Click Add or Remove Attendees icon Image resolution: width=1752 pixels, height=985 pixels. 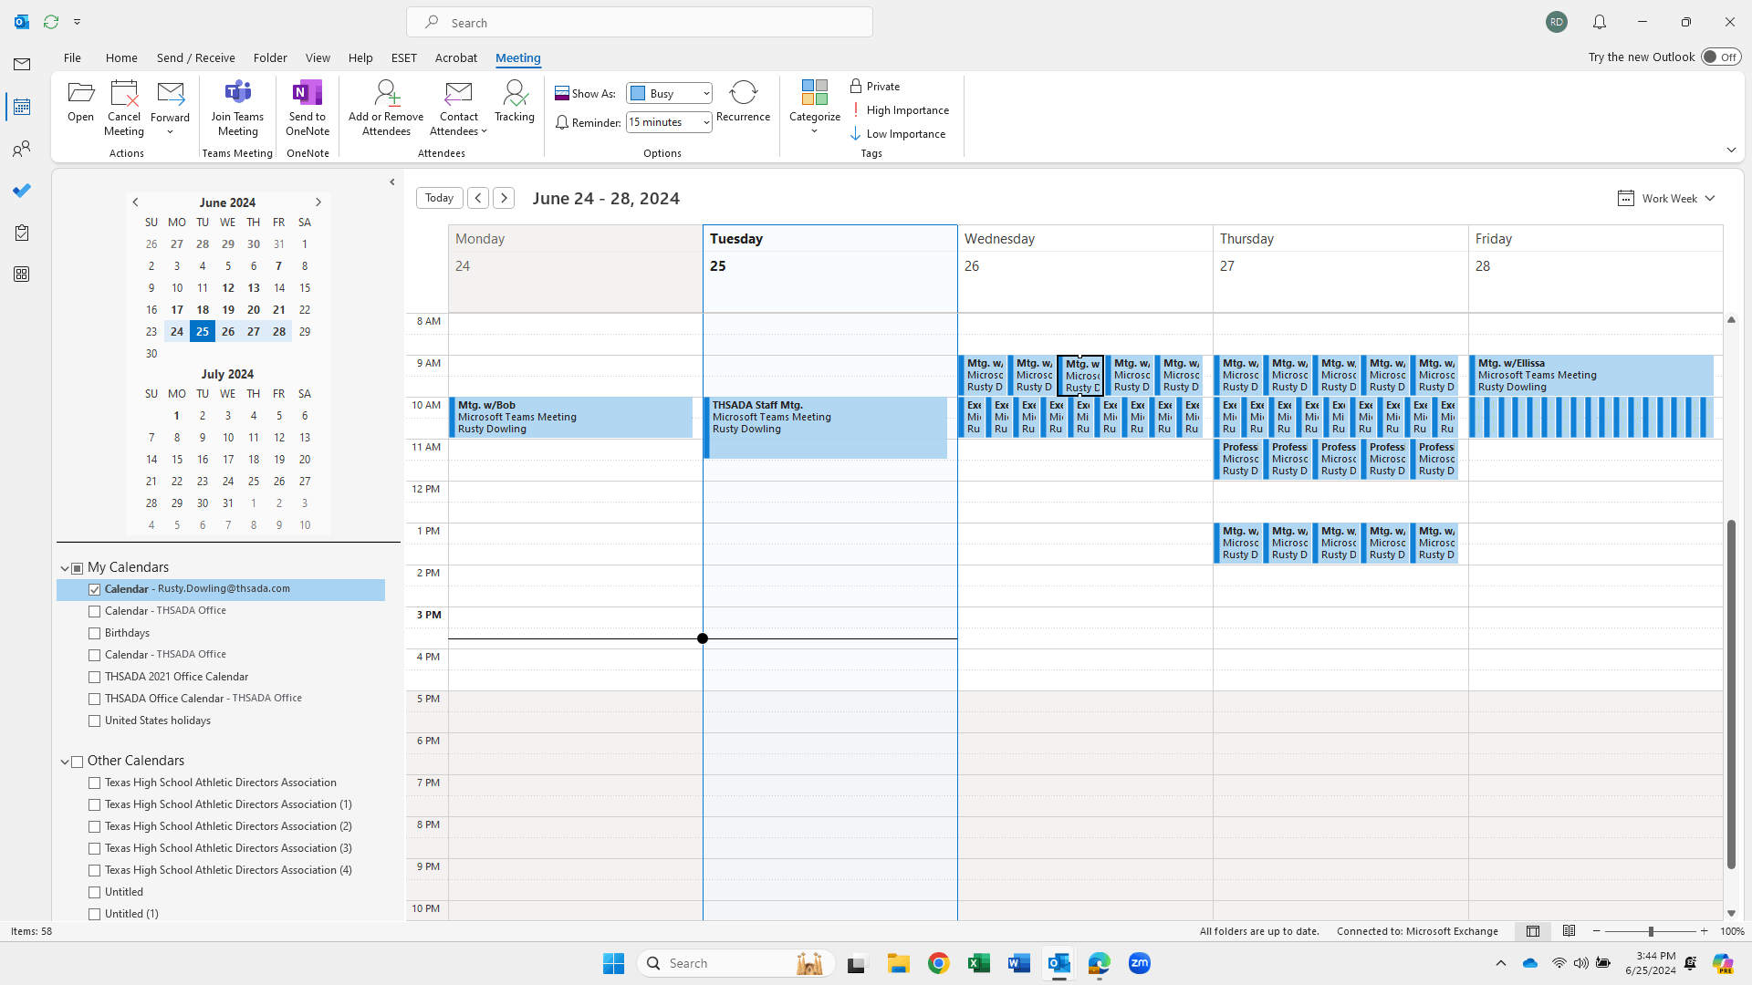(x=386, y=94)
